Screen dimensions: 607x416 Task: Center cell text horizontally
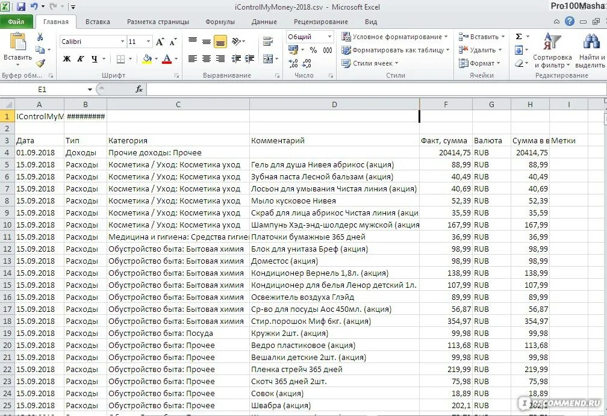[207, 59]
